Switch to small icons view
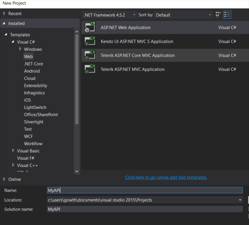The height and width of the screenshot is (225, 249). (218, 15)
